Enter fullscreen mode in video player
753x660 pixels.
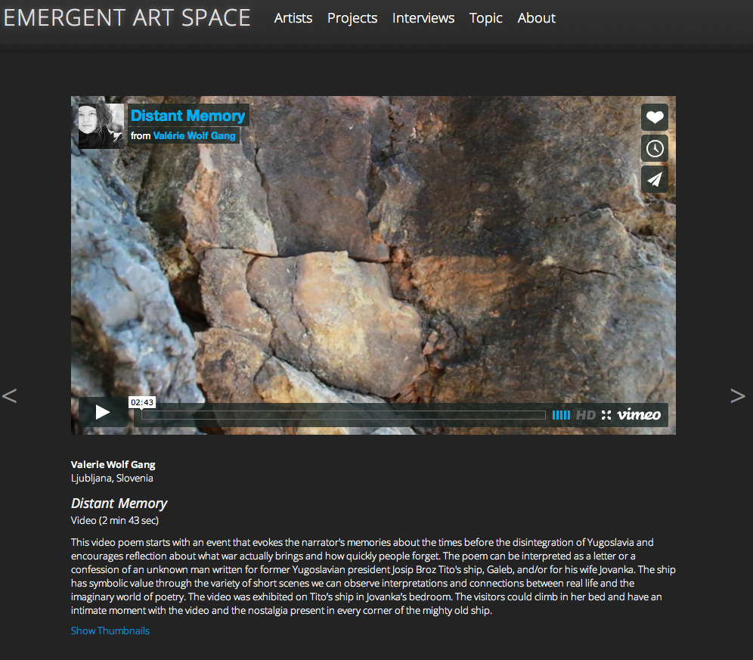(x=606, y=415)
